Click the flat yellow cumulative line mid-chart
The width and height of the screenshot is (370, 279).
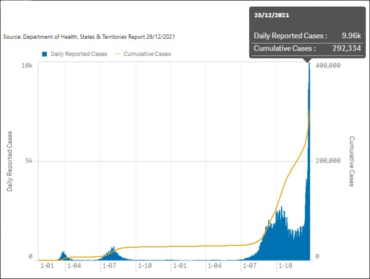pyautogui.click(x=179, y=246)
